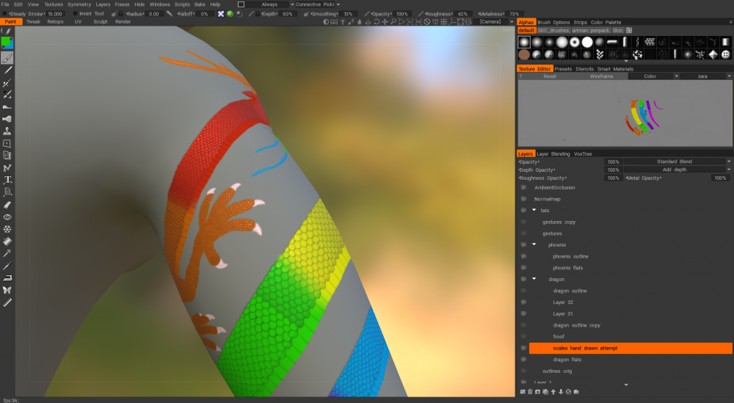The image size is (734, 403).
Task: Open the [Camera] dropdown
Action: point(493,21)
